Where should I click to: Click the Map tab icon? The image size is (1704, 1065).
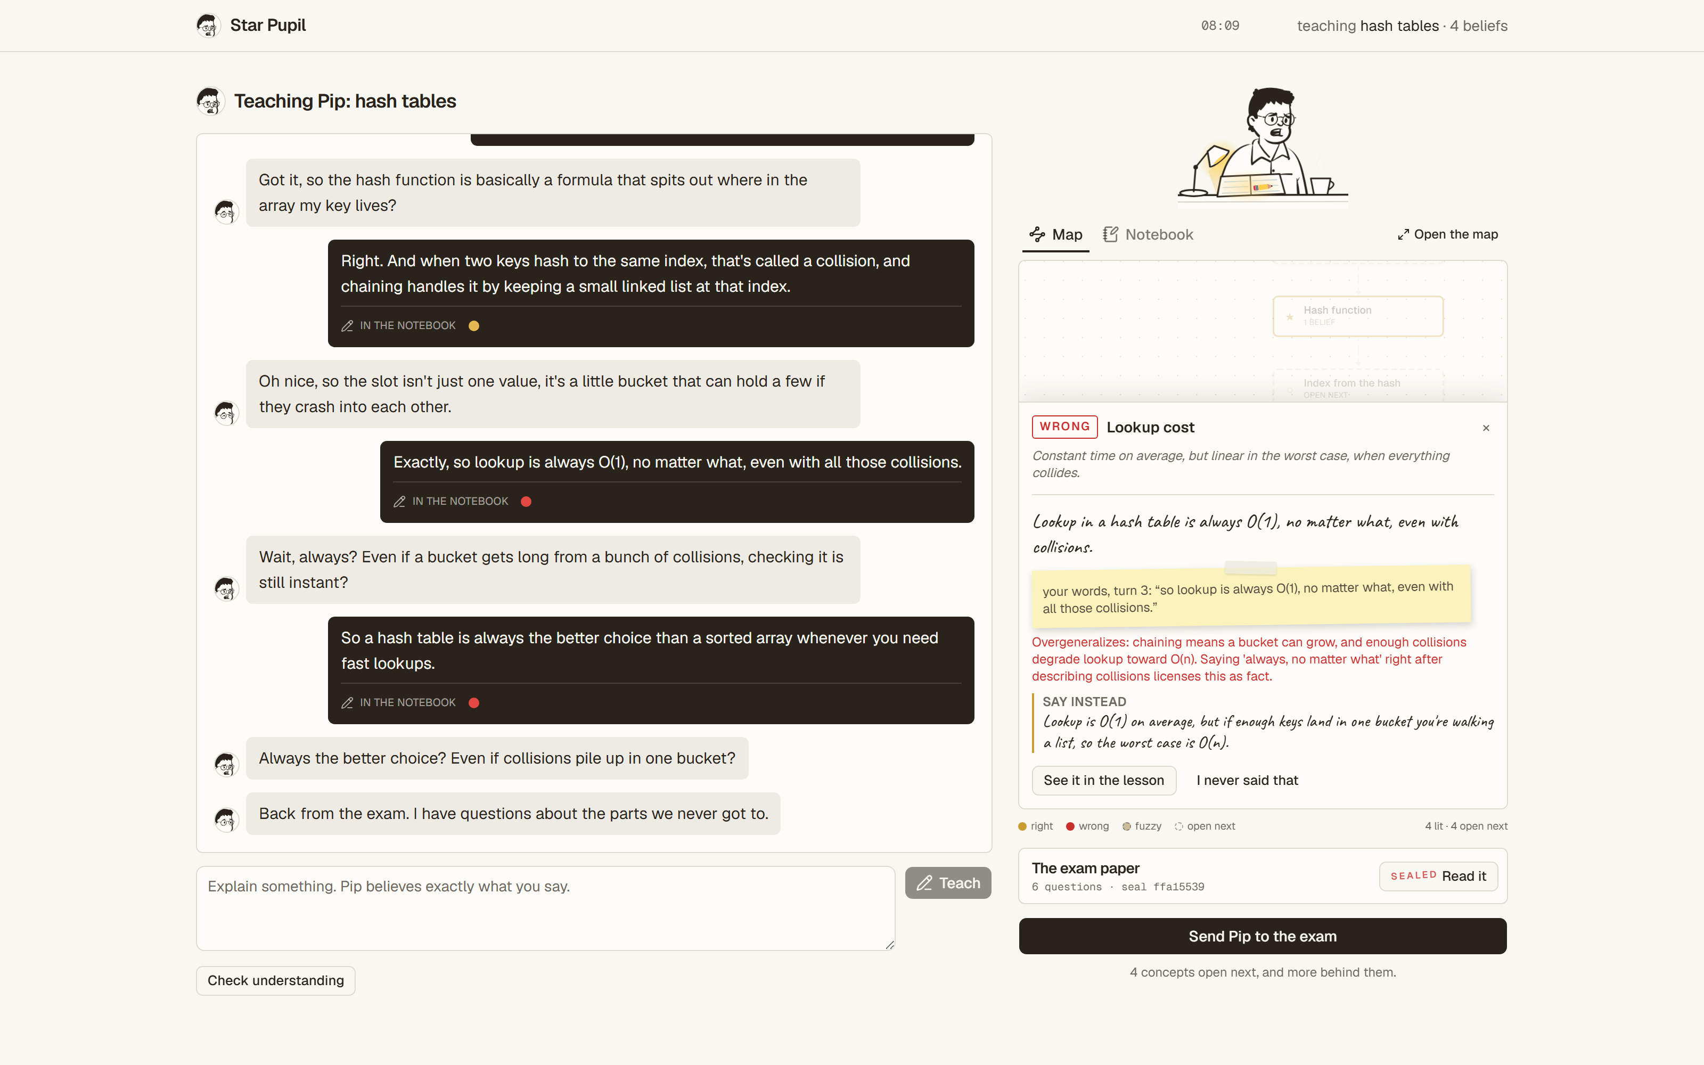(x=1037, y=234)
